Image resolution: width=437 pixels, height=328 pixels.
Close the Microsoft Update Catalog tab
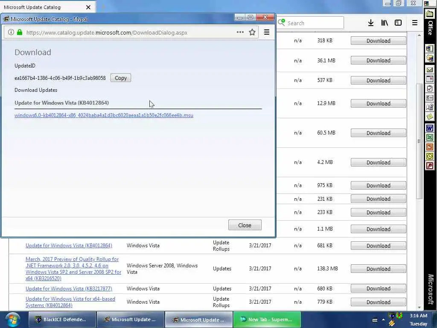[x=88, y=7]
